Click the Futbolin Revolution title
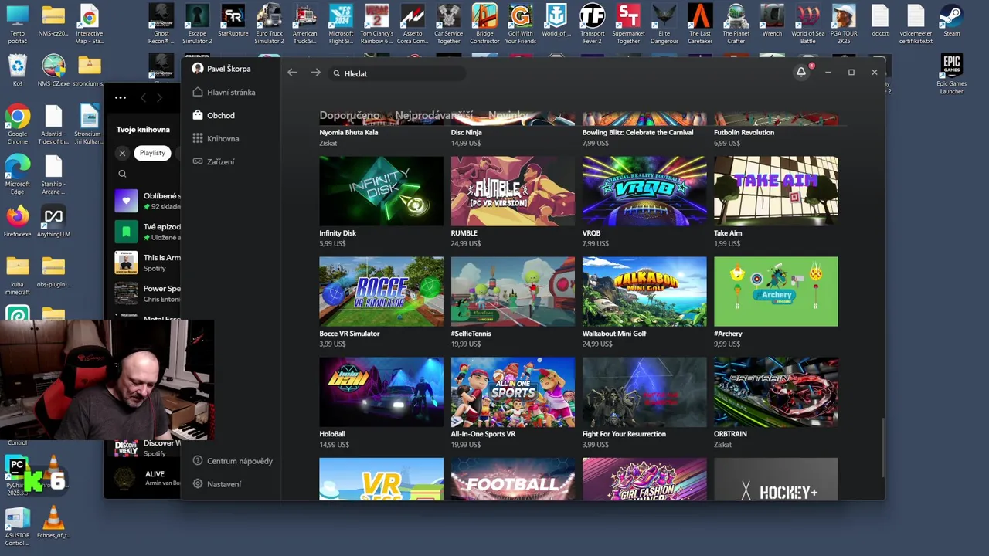 tap(744, 132)
